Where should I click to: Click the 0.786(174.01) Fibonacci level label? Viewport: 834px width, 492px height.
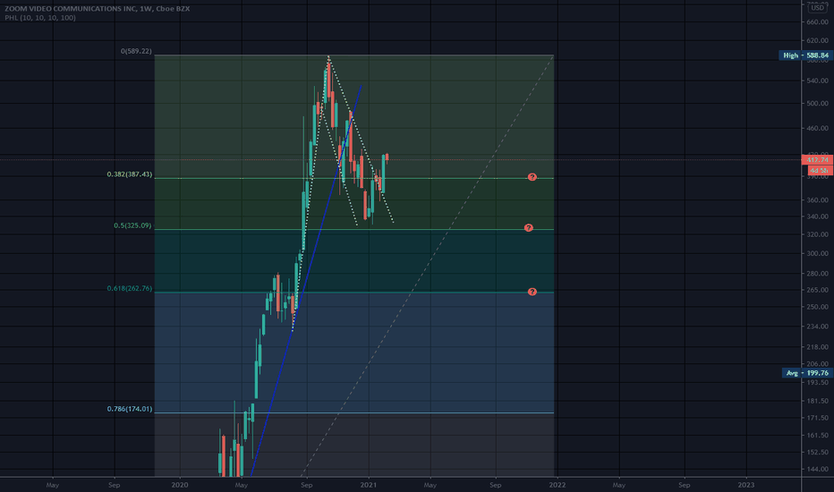129,409
